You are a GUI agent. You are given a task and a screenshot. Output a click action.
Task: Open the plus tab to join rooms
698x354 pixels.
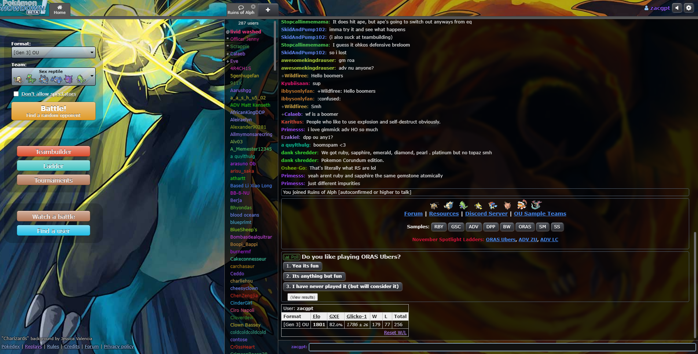pos(268,10)
